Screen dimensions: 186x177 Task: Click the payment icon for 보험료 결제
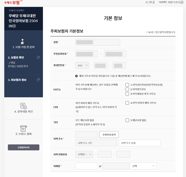(x=24, y=128)
